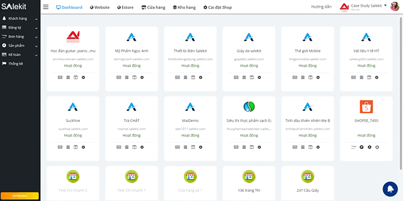Viewport: 403px width, 201px height.
Task: Open suckhoe.salekit.com link
Action: (73, 129)
